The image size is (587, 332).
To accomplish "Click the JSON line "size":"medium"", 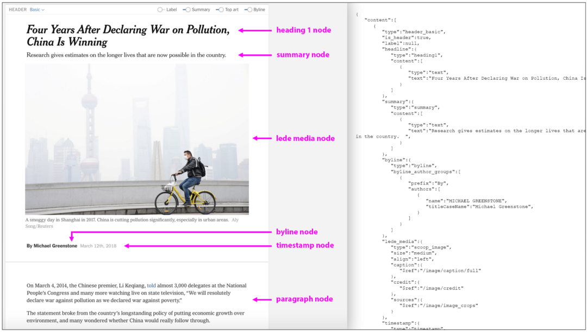I will click(414, 253).
